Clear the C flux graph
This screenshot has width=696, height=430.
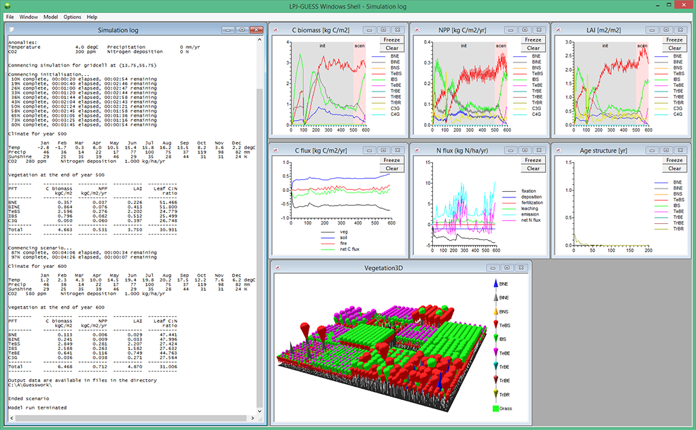pyautogui.click(x=391, y=168)
